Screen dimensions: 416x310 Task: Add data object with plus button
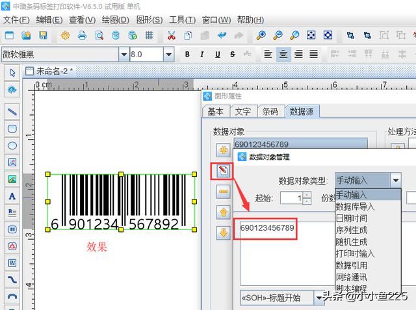click(x=224, y=150)
